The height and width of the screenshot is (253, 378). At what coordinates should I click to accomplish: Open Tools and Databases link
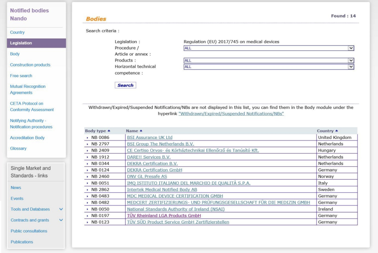(30, 209)
